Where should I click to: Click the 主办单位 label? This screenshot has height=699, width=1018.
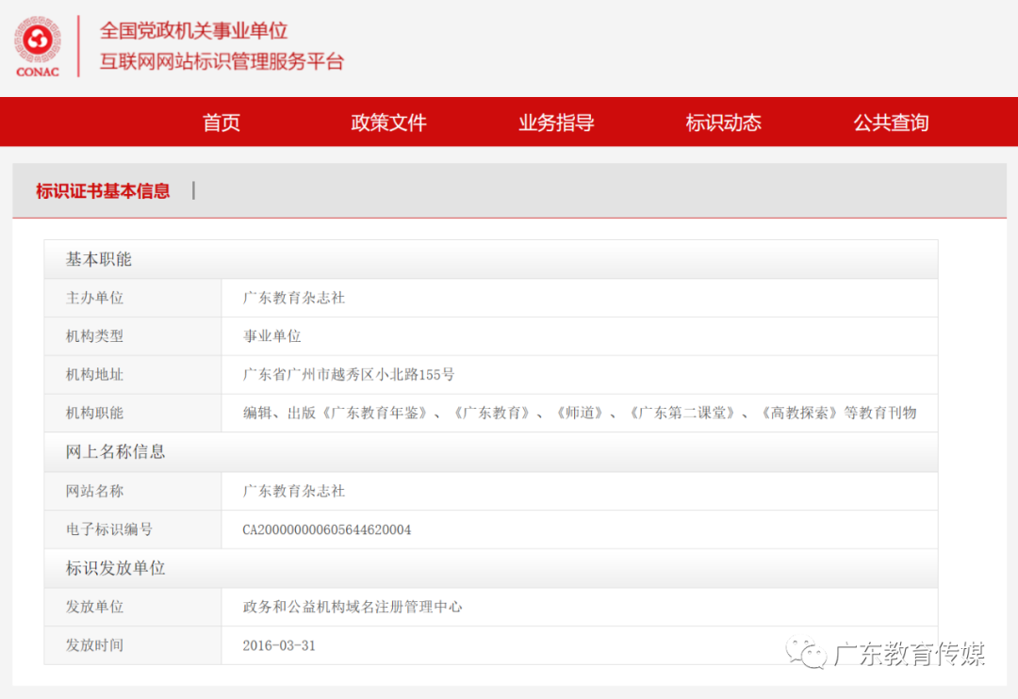95,298
